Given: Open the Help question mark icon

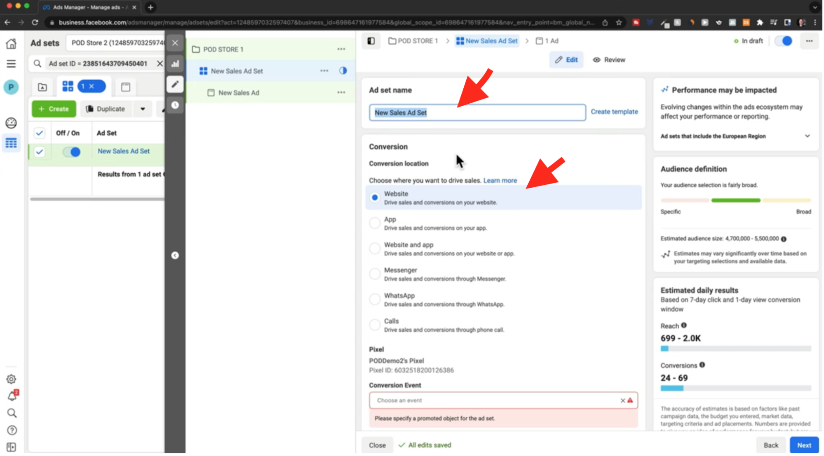Looking at the screenshot, I should click(12, 430).
